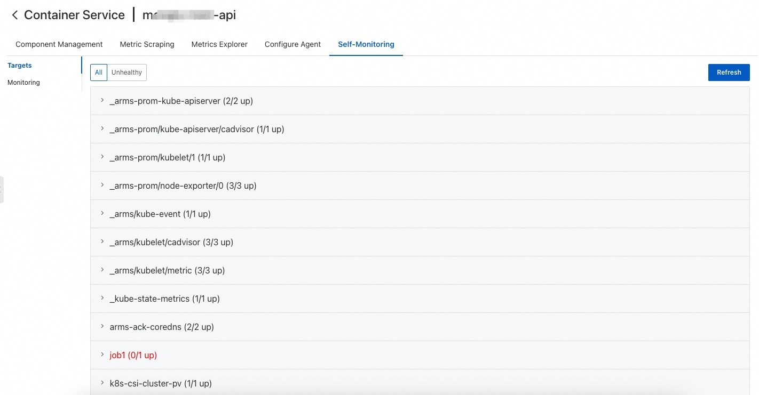Click the text arms-ack-coredns (2/2 up)
759x395 pixels.
(x=162, y=327)
